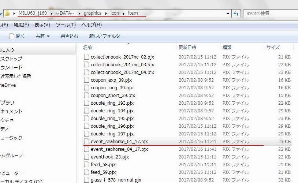Image resolution: width=298 pixels, height=183 pixels.
Task: Open the ヘルプ(H) menu
Action: (91, 25)
